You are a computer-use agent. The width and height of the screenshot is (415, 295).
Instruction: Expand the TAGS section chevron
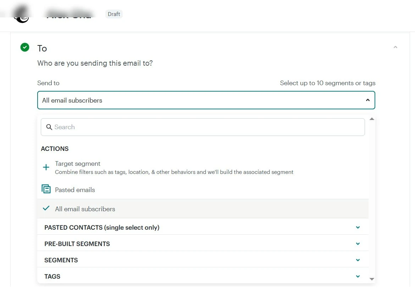tap(358, 277)
